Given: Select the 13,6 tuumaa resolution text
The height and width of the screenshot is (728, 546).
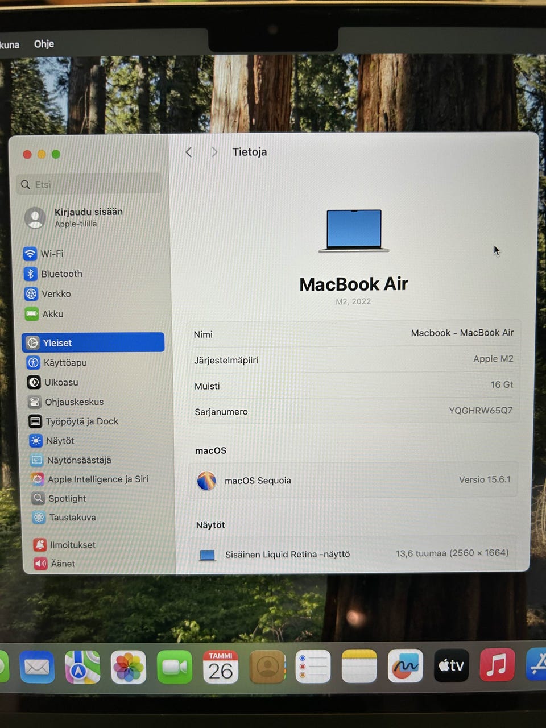Looking at the screenshot, I should point(452,553).
